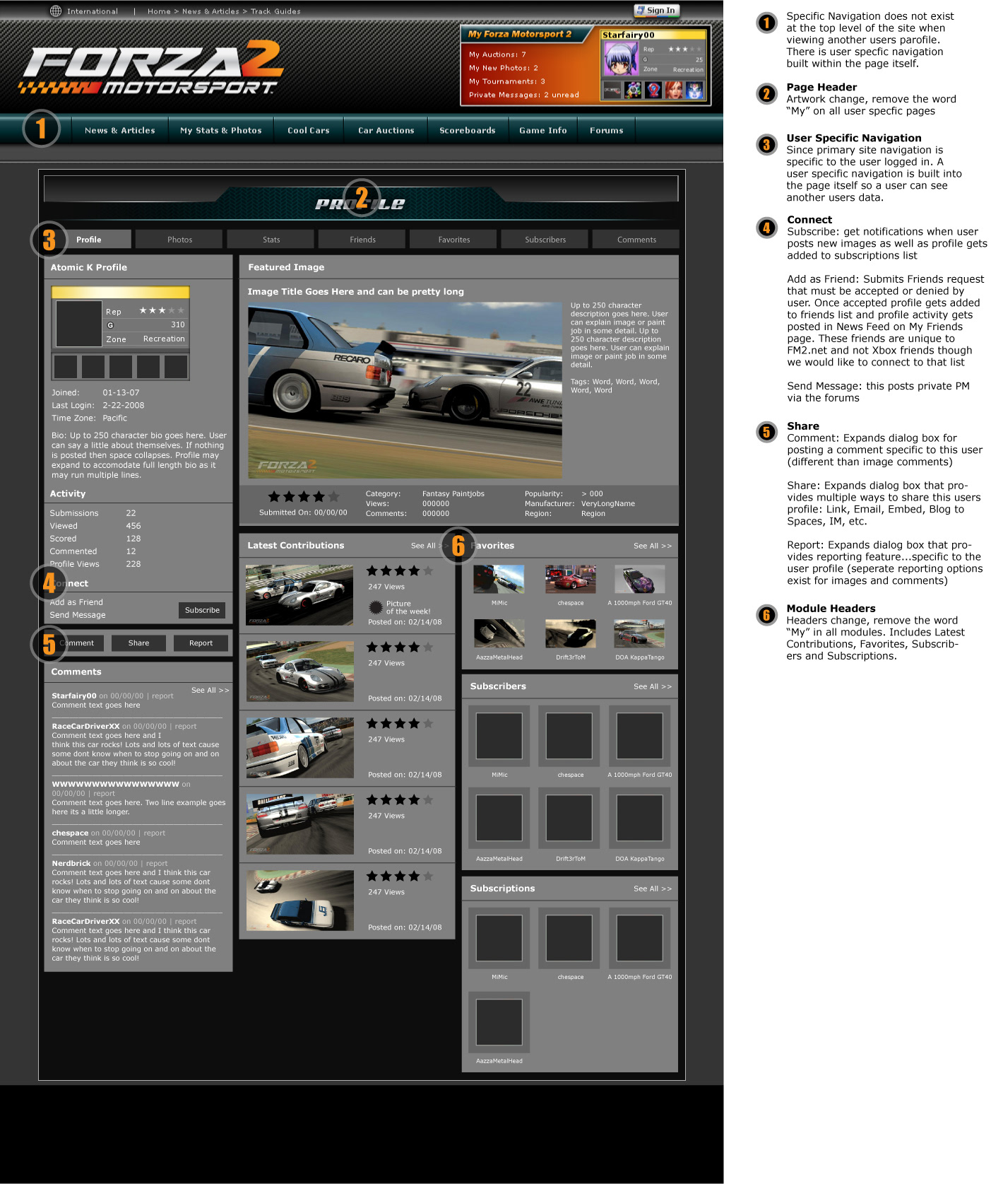Open the MiMic favorite thumbnail

click(499, 579)
